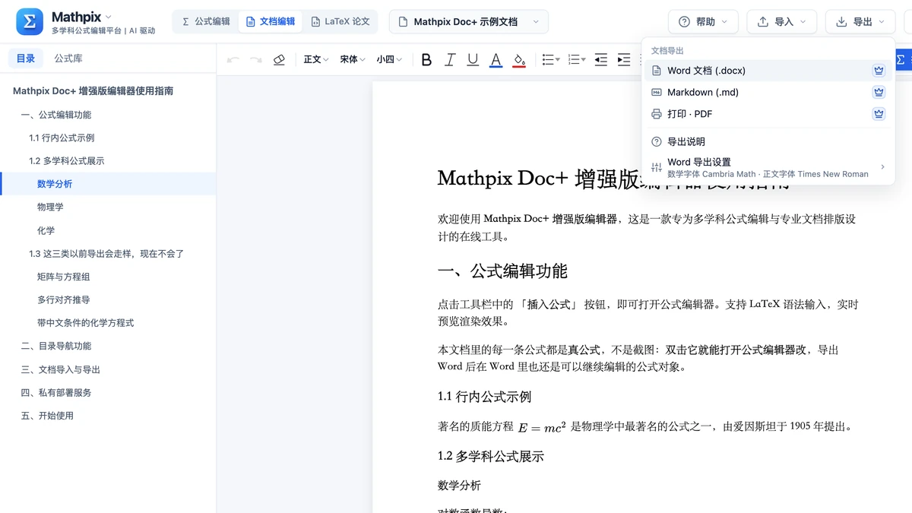This screenshot has height=513, width=912.
Task: Toggle underline formatting
Action: (x=473, y=59)
